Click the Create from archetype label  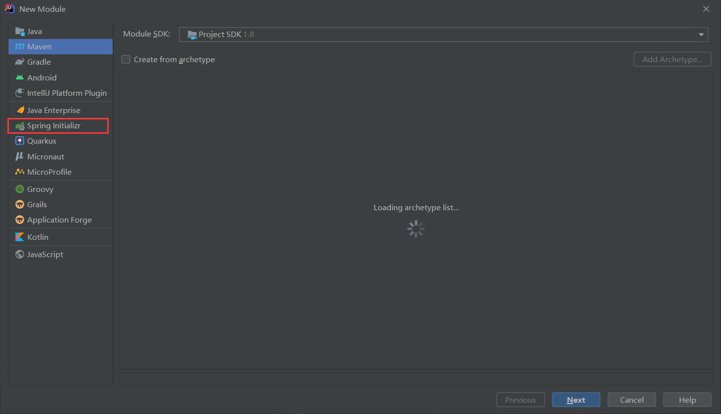pyautogui.click(x=174, y=59)
